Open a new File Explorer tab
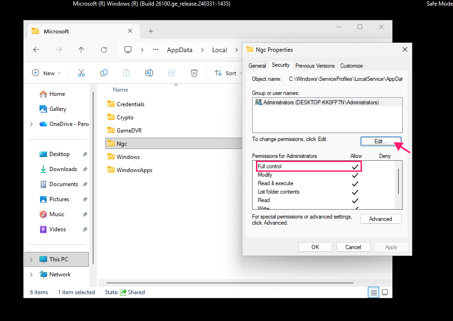453x321 pixels. (x=151, y=31)
